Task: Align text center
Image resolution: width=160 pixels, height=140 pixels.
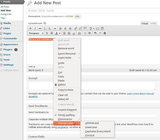Action: 65,28
